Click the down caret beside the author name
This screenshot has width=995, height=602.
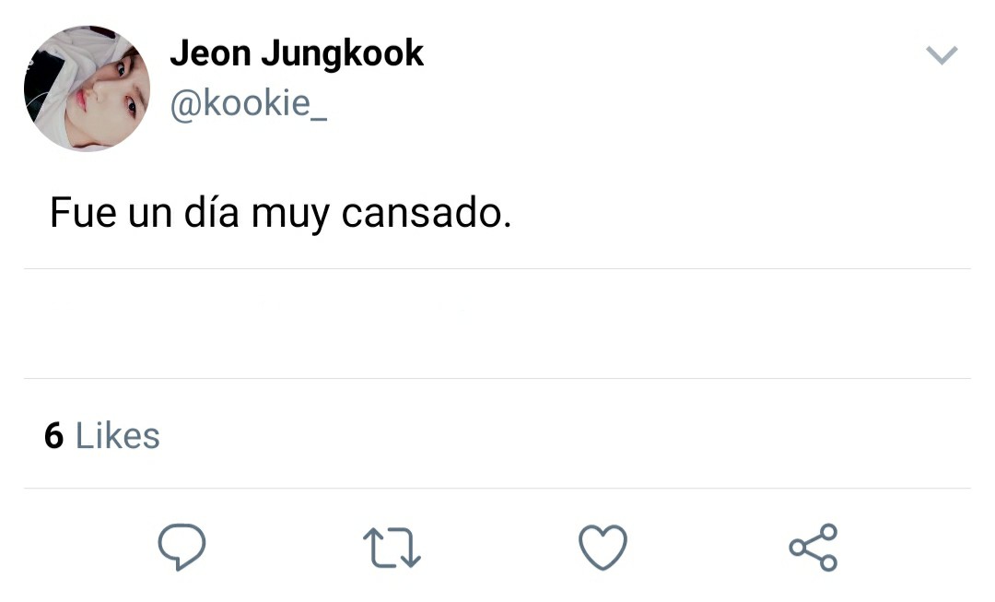click(941, 56)
